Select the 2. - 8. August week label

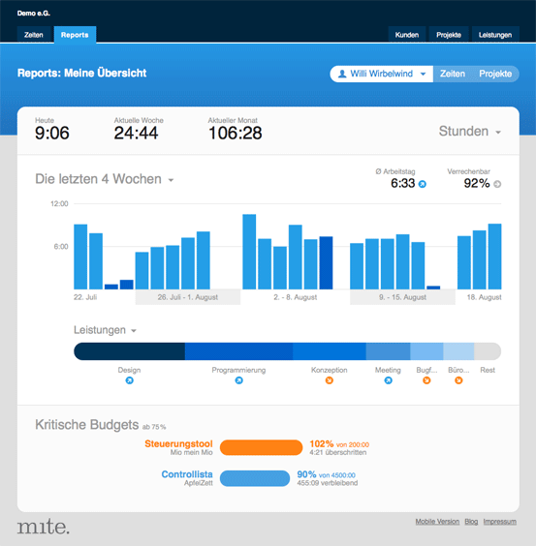(x=295, y=297)
